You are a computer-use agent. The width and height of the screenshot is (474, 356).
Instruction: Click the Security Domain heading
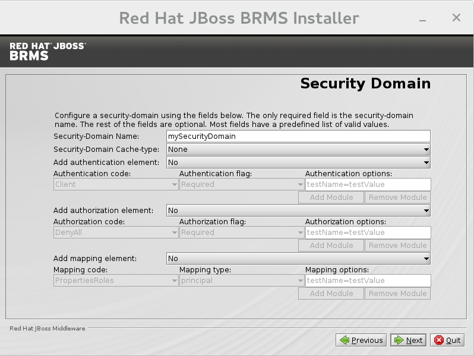coord(365,84)
